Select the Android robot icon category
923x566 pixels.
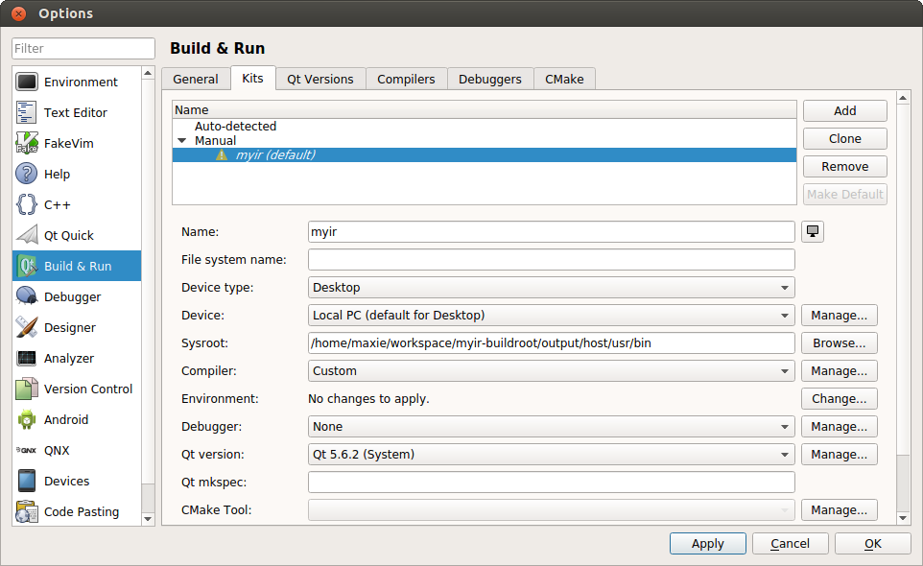[x=27, y=420]
